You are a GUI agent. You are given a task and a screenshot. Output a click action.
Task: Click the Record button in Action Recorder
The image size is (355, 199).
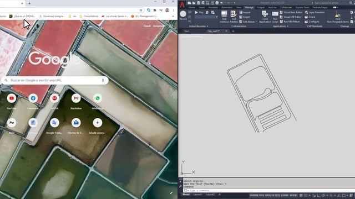pyautogui.click(x=183, y=15)
